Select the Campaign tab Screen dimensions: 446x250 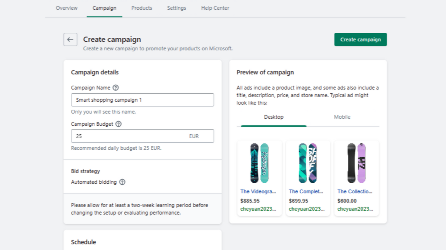[104, 8]
